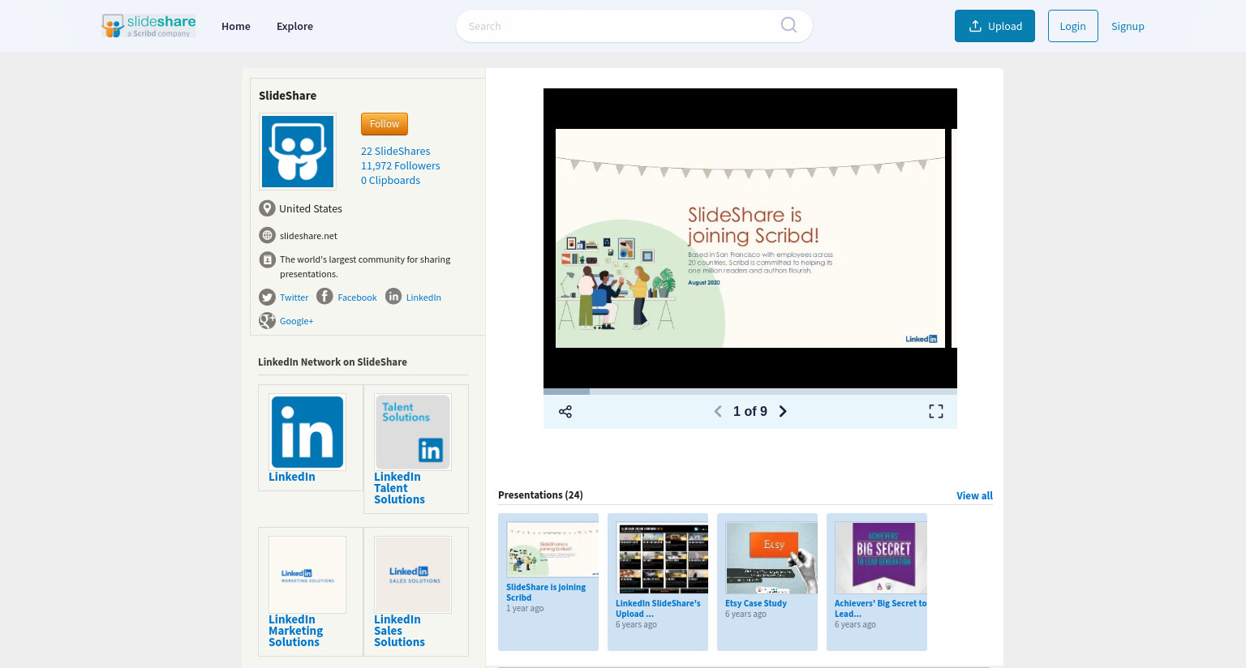The height and width of the screenshot is (668, 1246).
Task: Open the 0 Clipboards link
Action: [390, 180]
